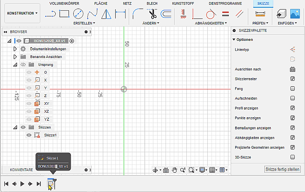The height and width of the screenshot is (192, 305).
Task: Choose the Fillet tool in Ändern
Action: click(138, 13)
